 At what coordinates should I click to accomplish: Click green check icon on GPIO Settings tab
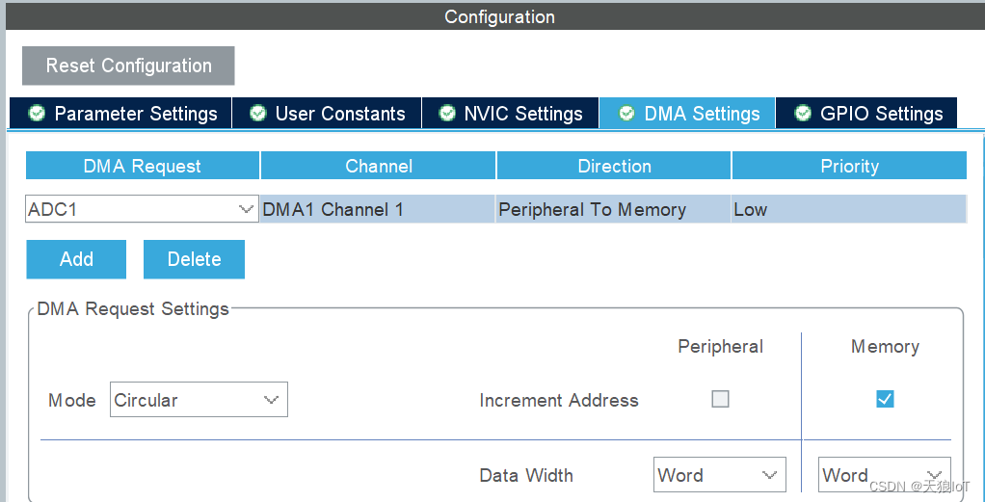802,113
